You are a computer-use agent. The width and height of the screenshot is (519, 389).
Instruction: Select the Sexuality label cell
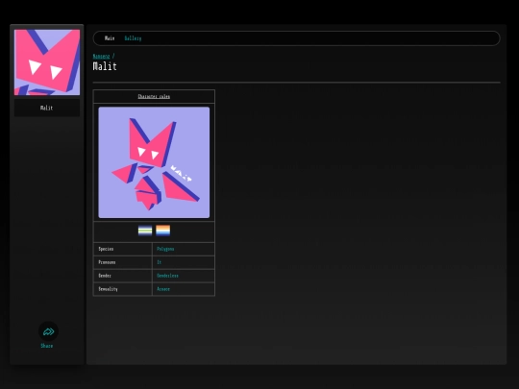click(x=123, y=289)
